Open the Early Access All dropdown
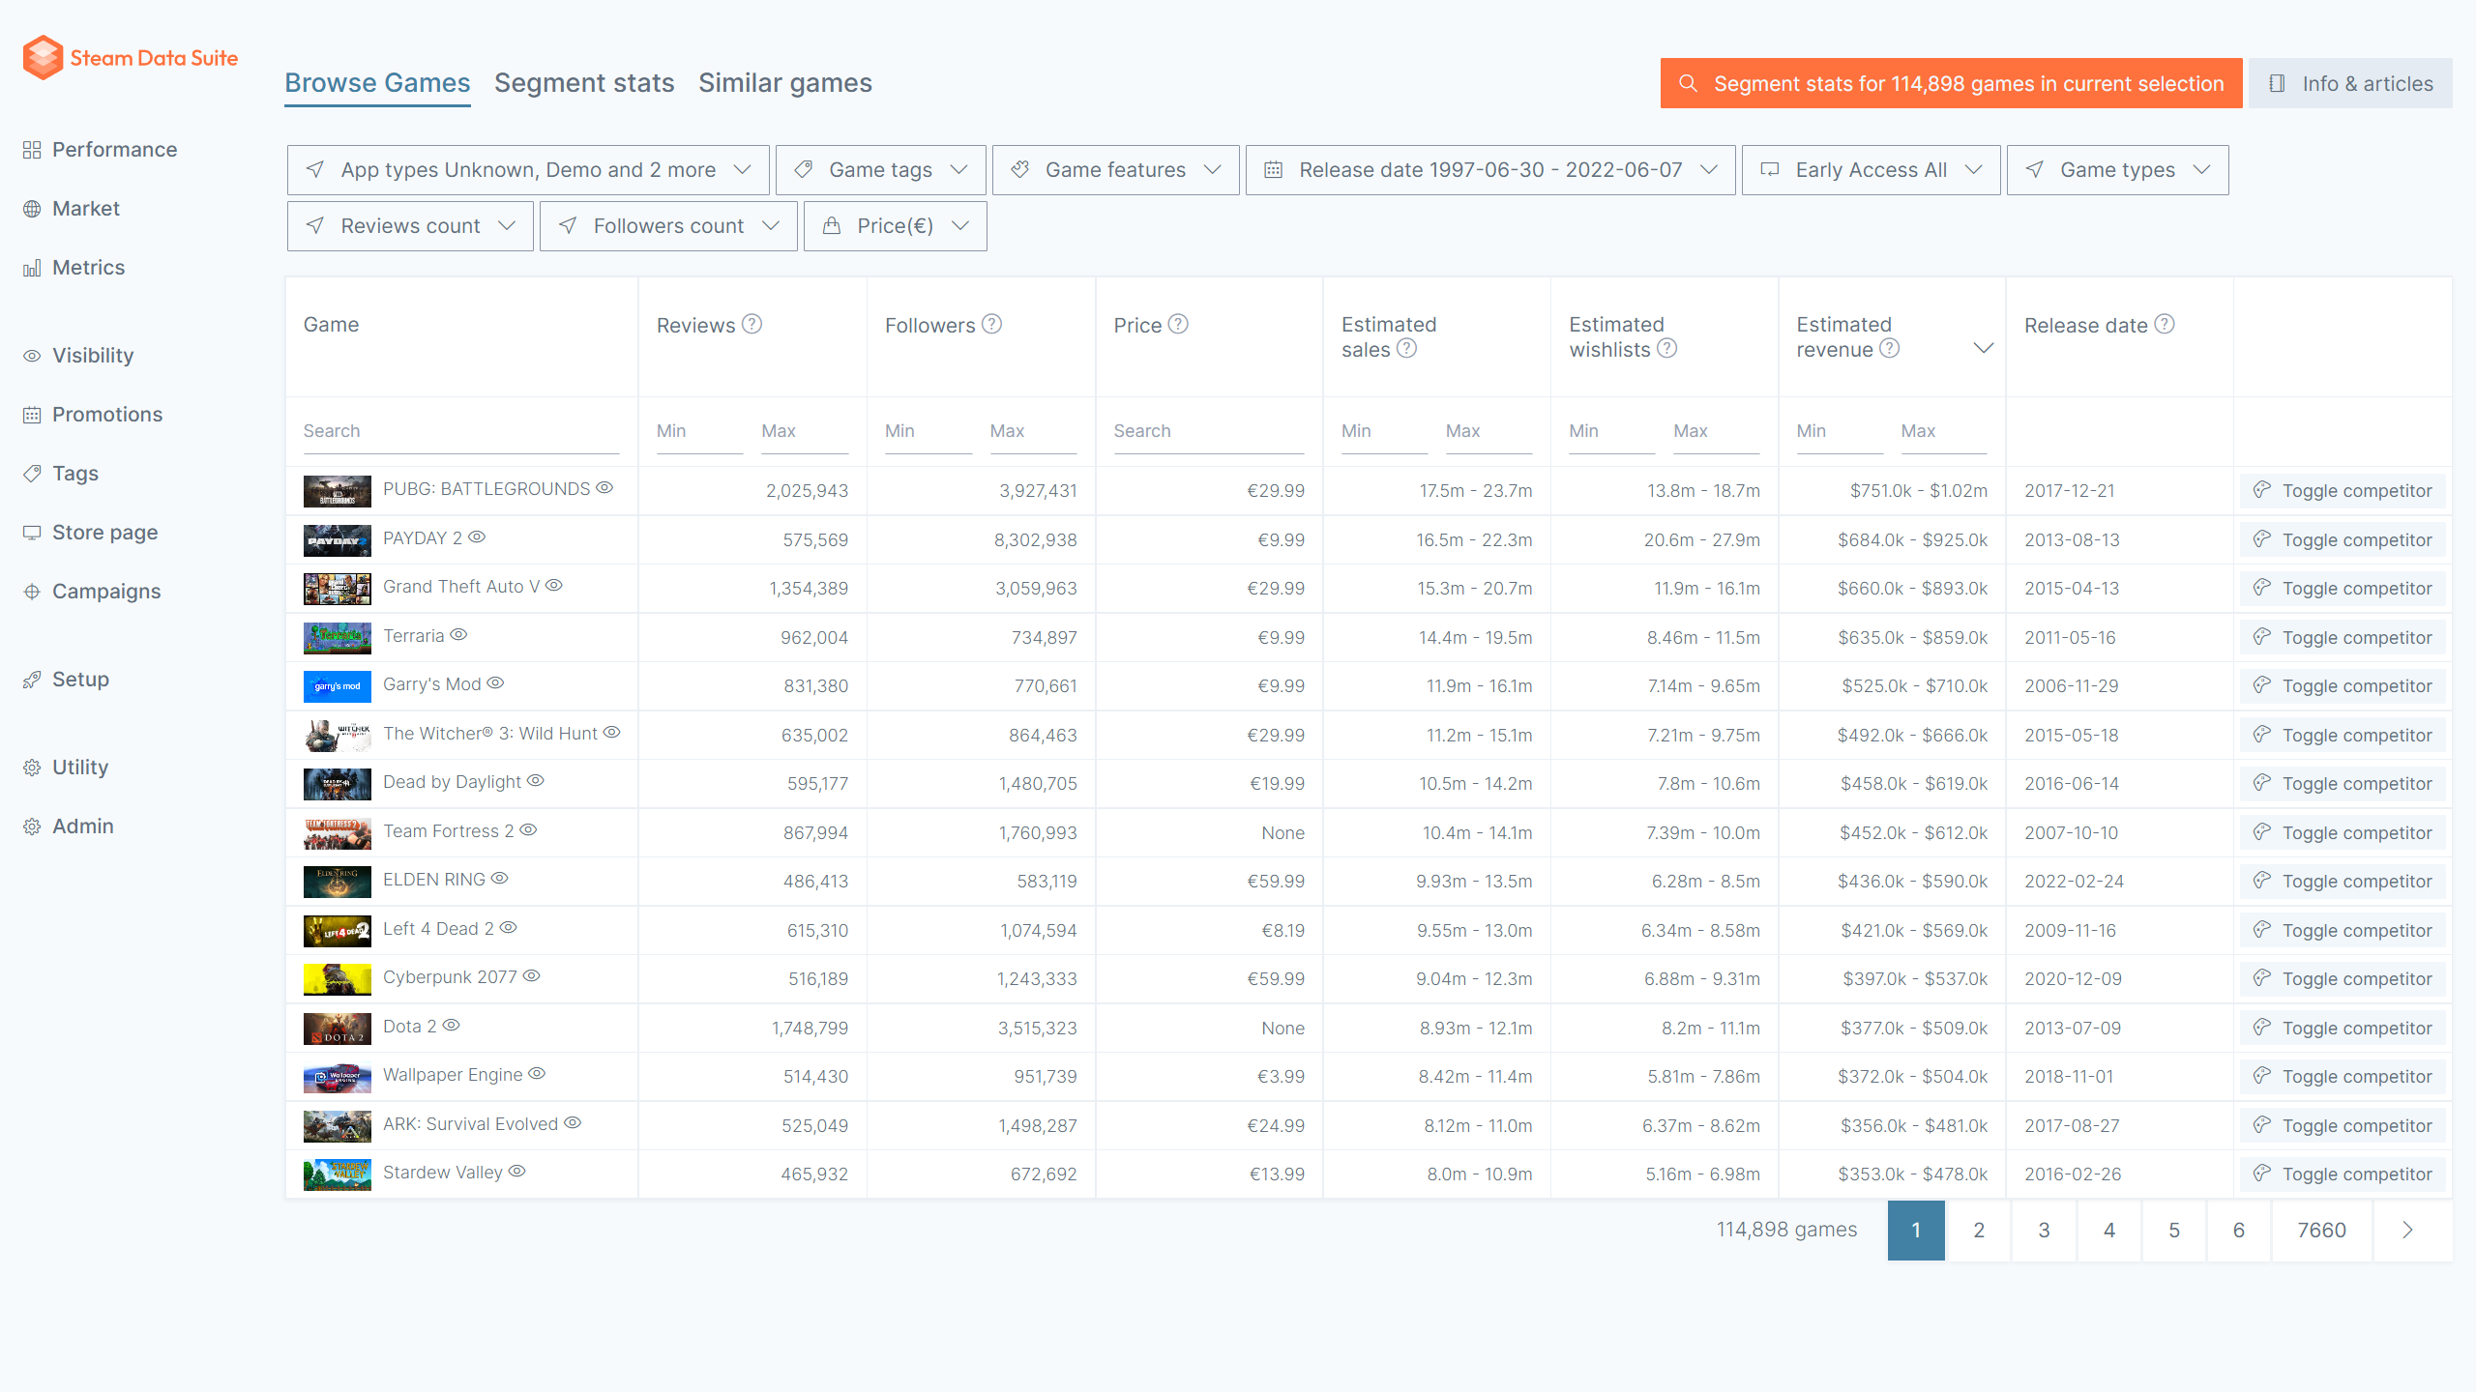Screen dimensions: 2476x1392 click(x=1871, y=170)
